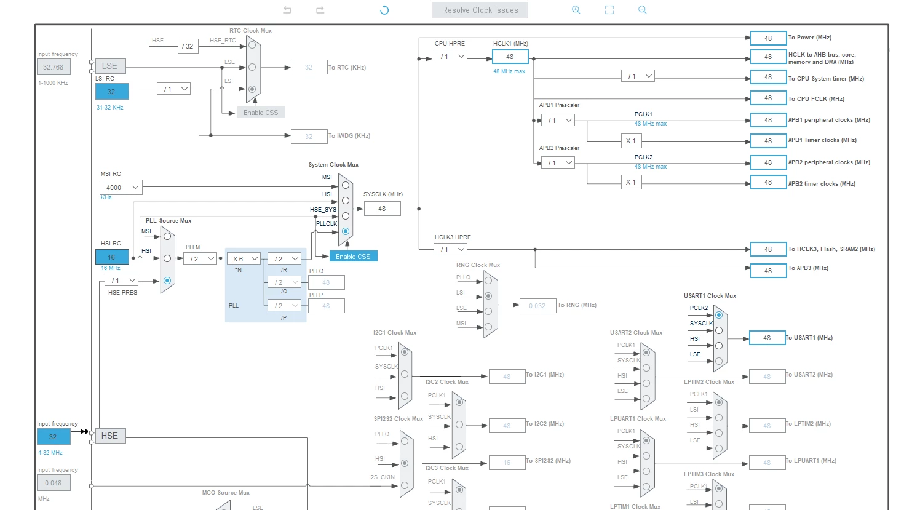Click the HSE oscillator block
This screenshot has height=510, width=912.
click(x=109, y=436)
